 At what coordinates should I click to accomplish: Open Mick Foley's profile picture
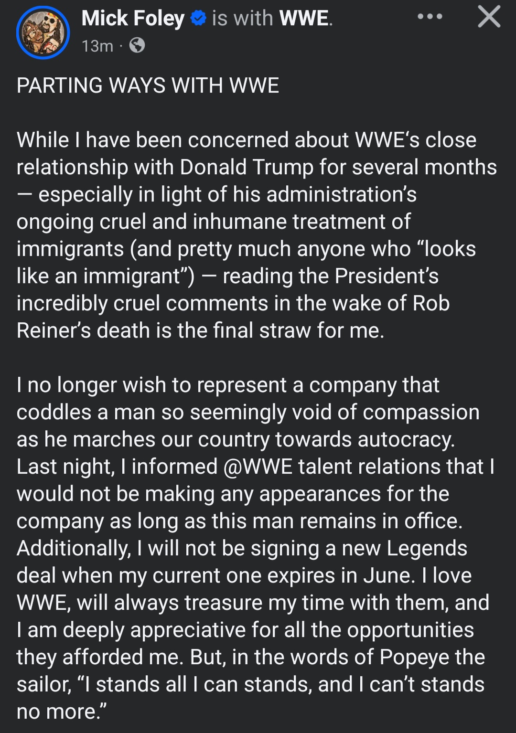click(43, 32)
